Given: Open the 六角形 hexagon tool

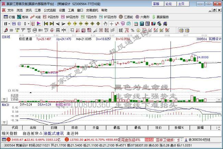Looking at the screenshot, I should tap(142, 17).
